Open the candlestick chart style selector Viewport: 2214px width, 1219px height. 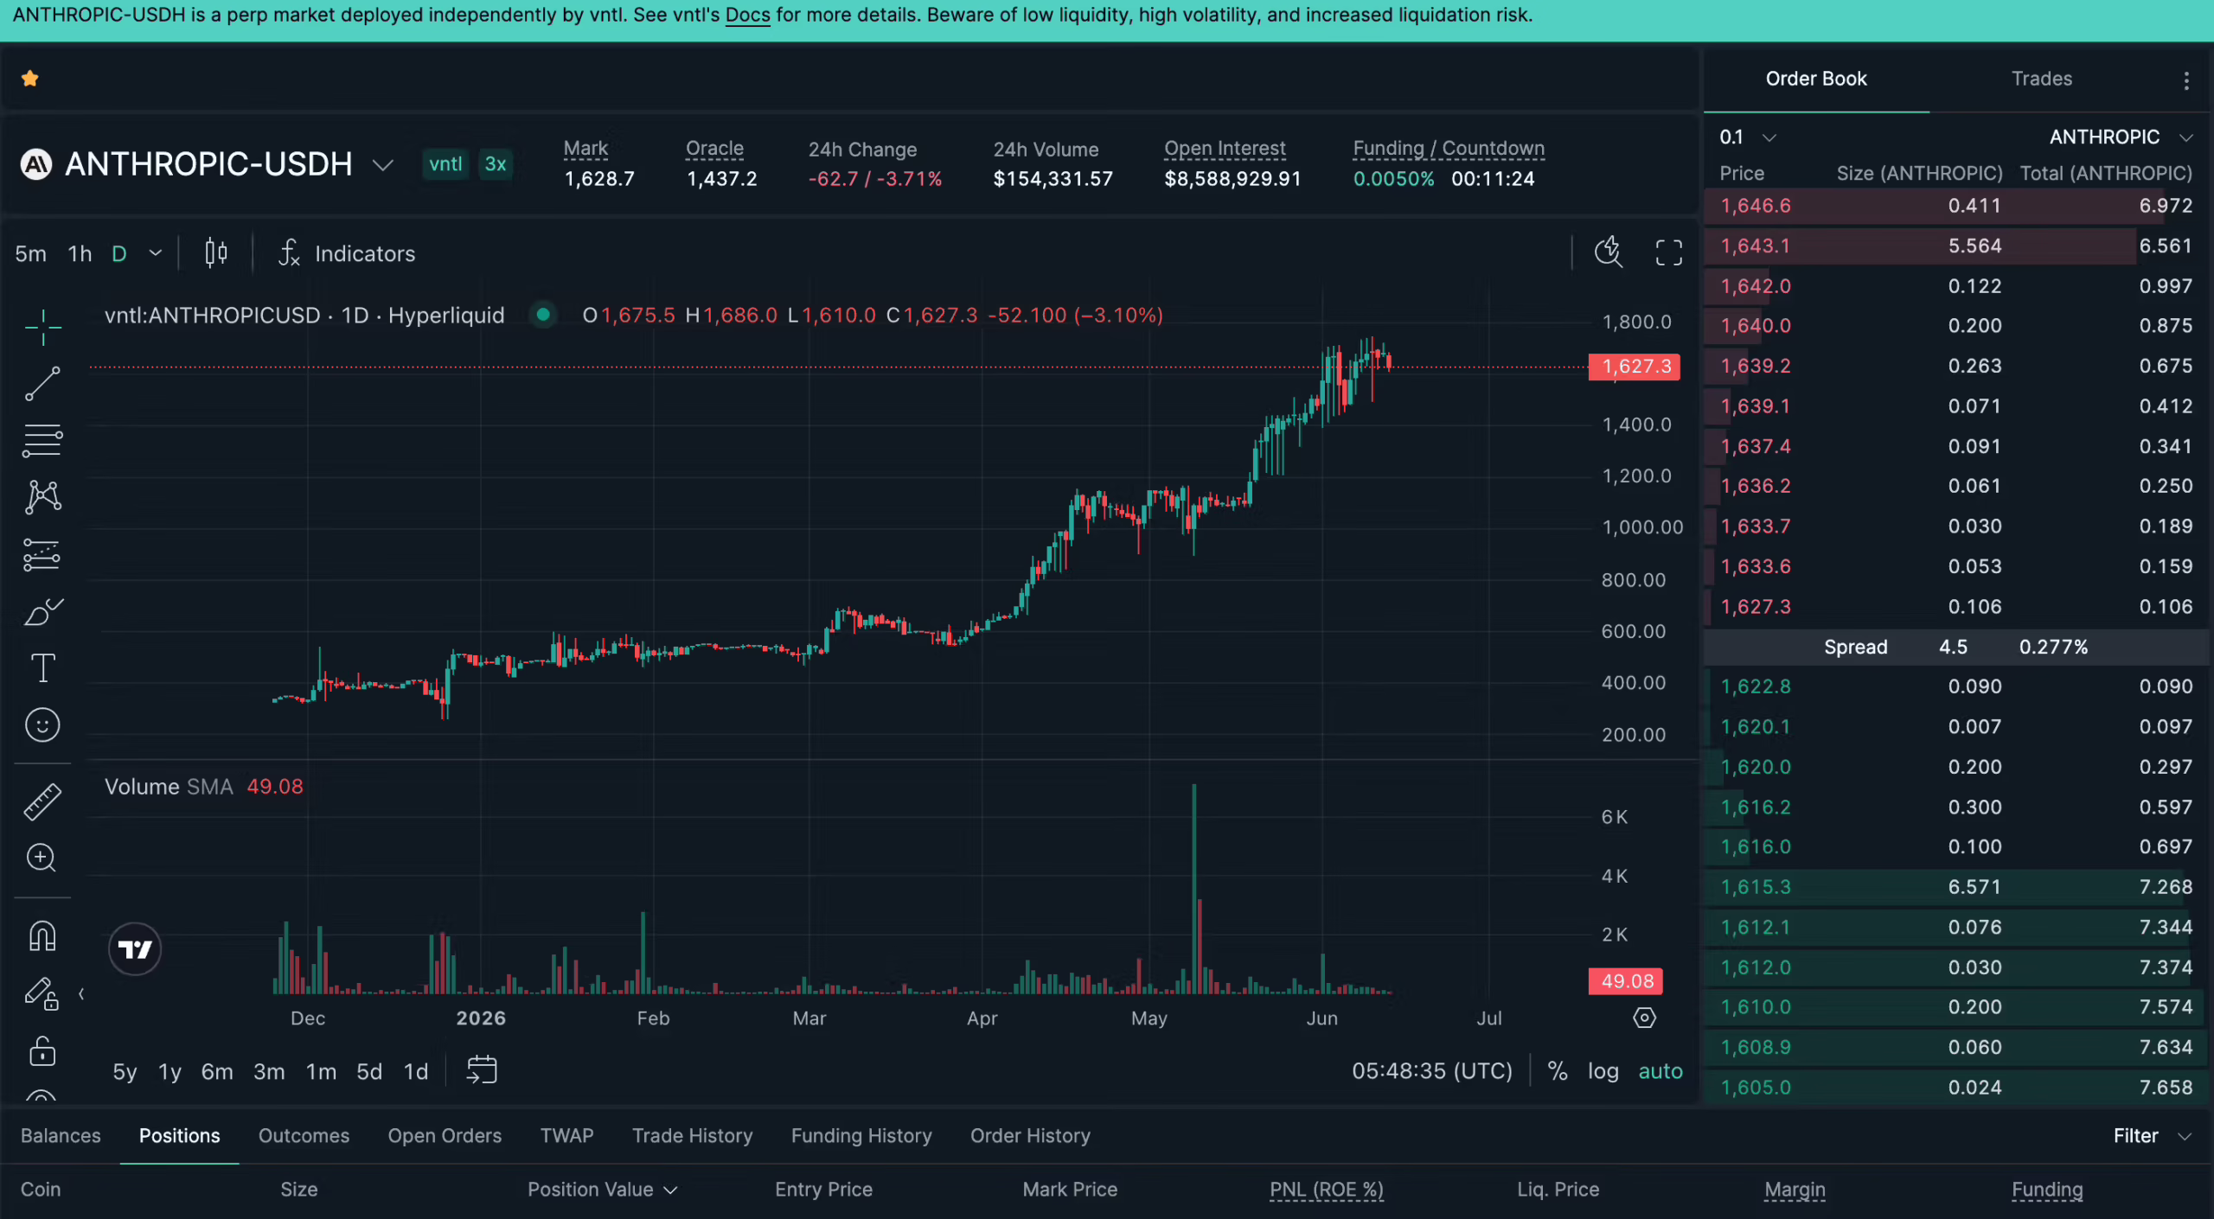(x=216, y=253)
